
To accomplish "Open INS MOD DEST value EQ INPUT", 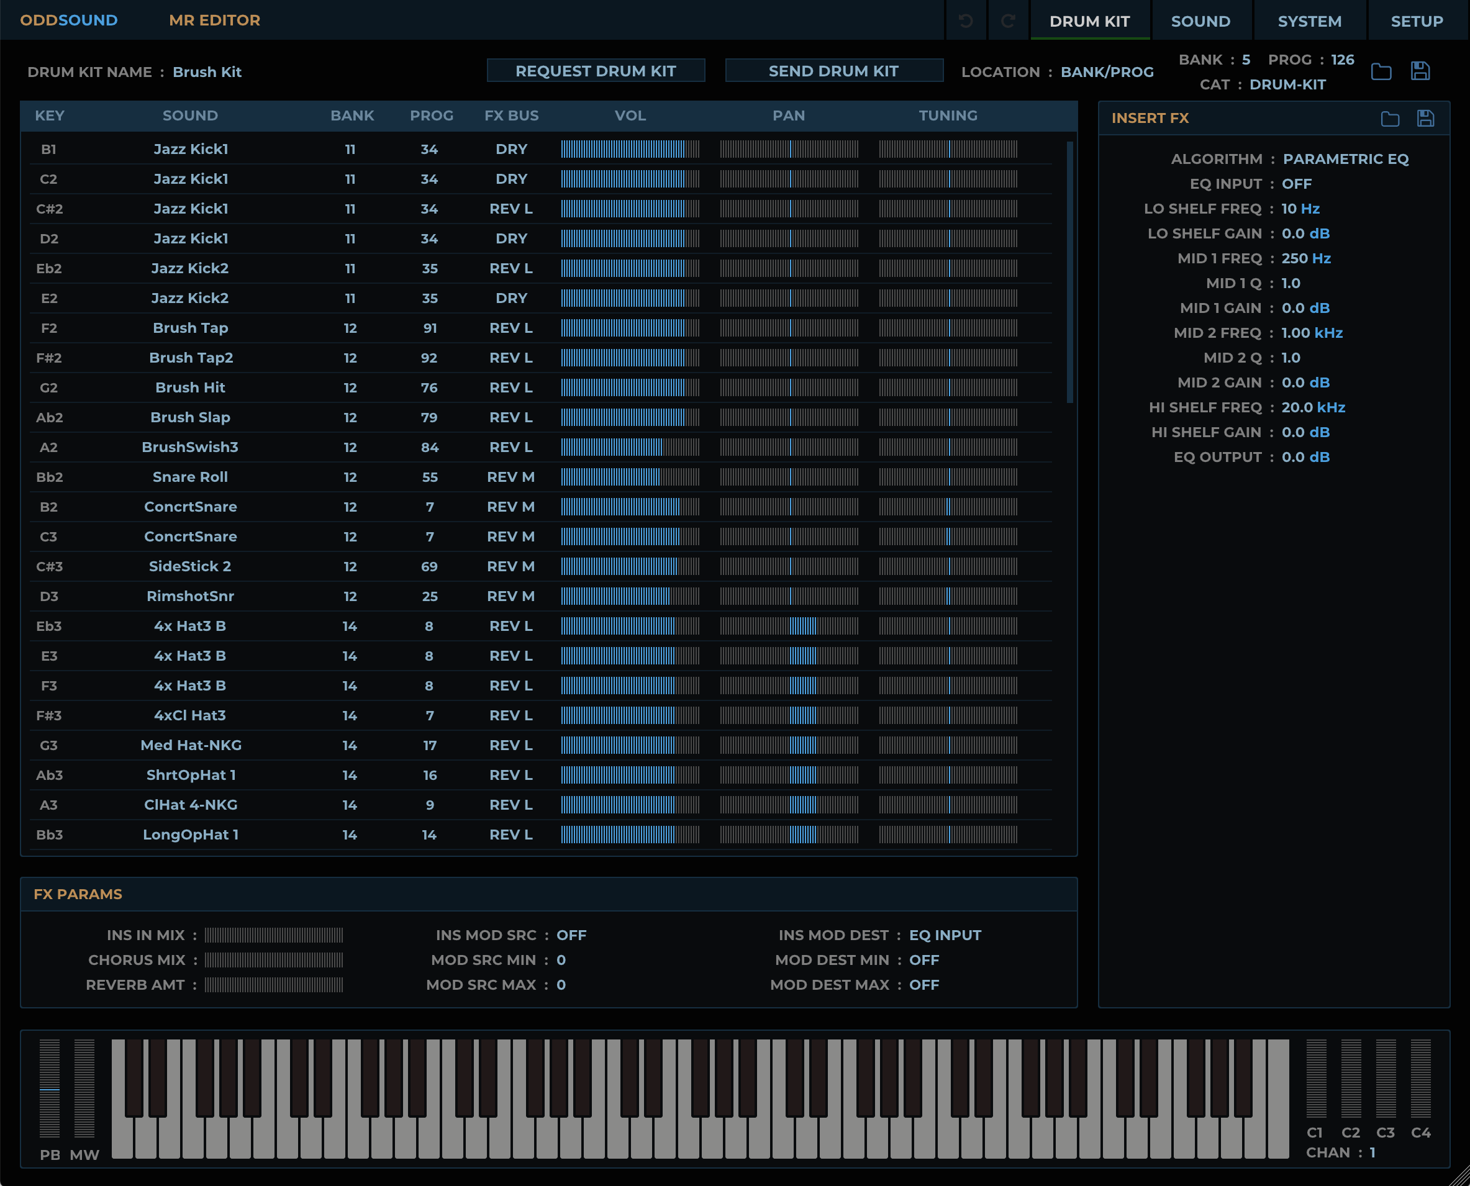I will 945,935.
